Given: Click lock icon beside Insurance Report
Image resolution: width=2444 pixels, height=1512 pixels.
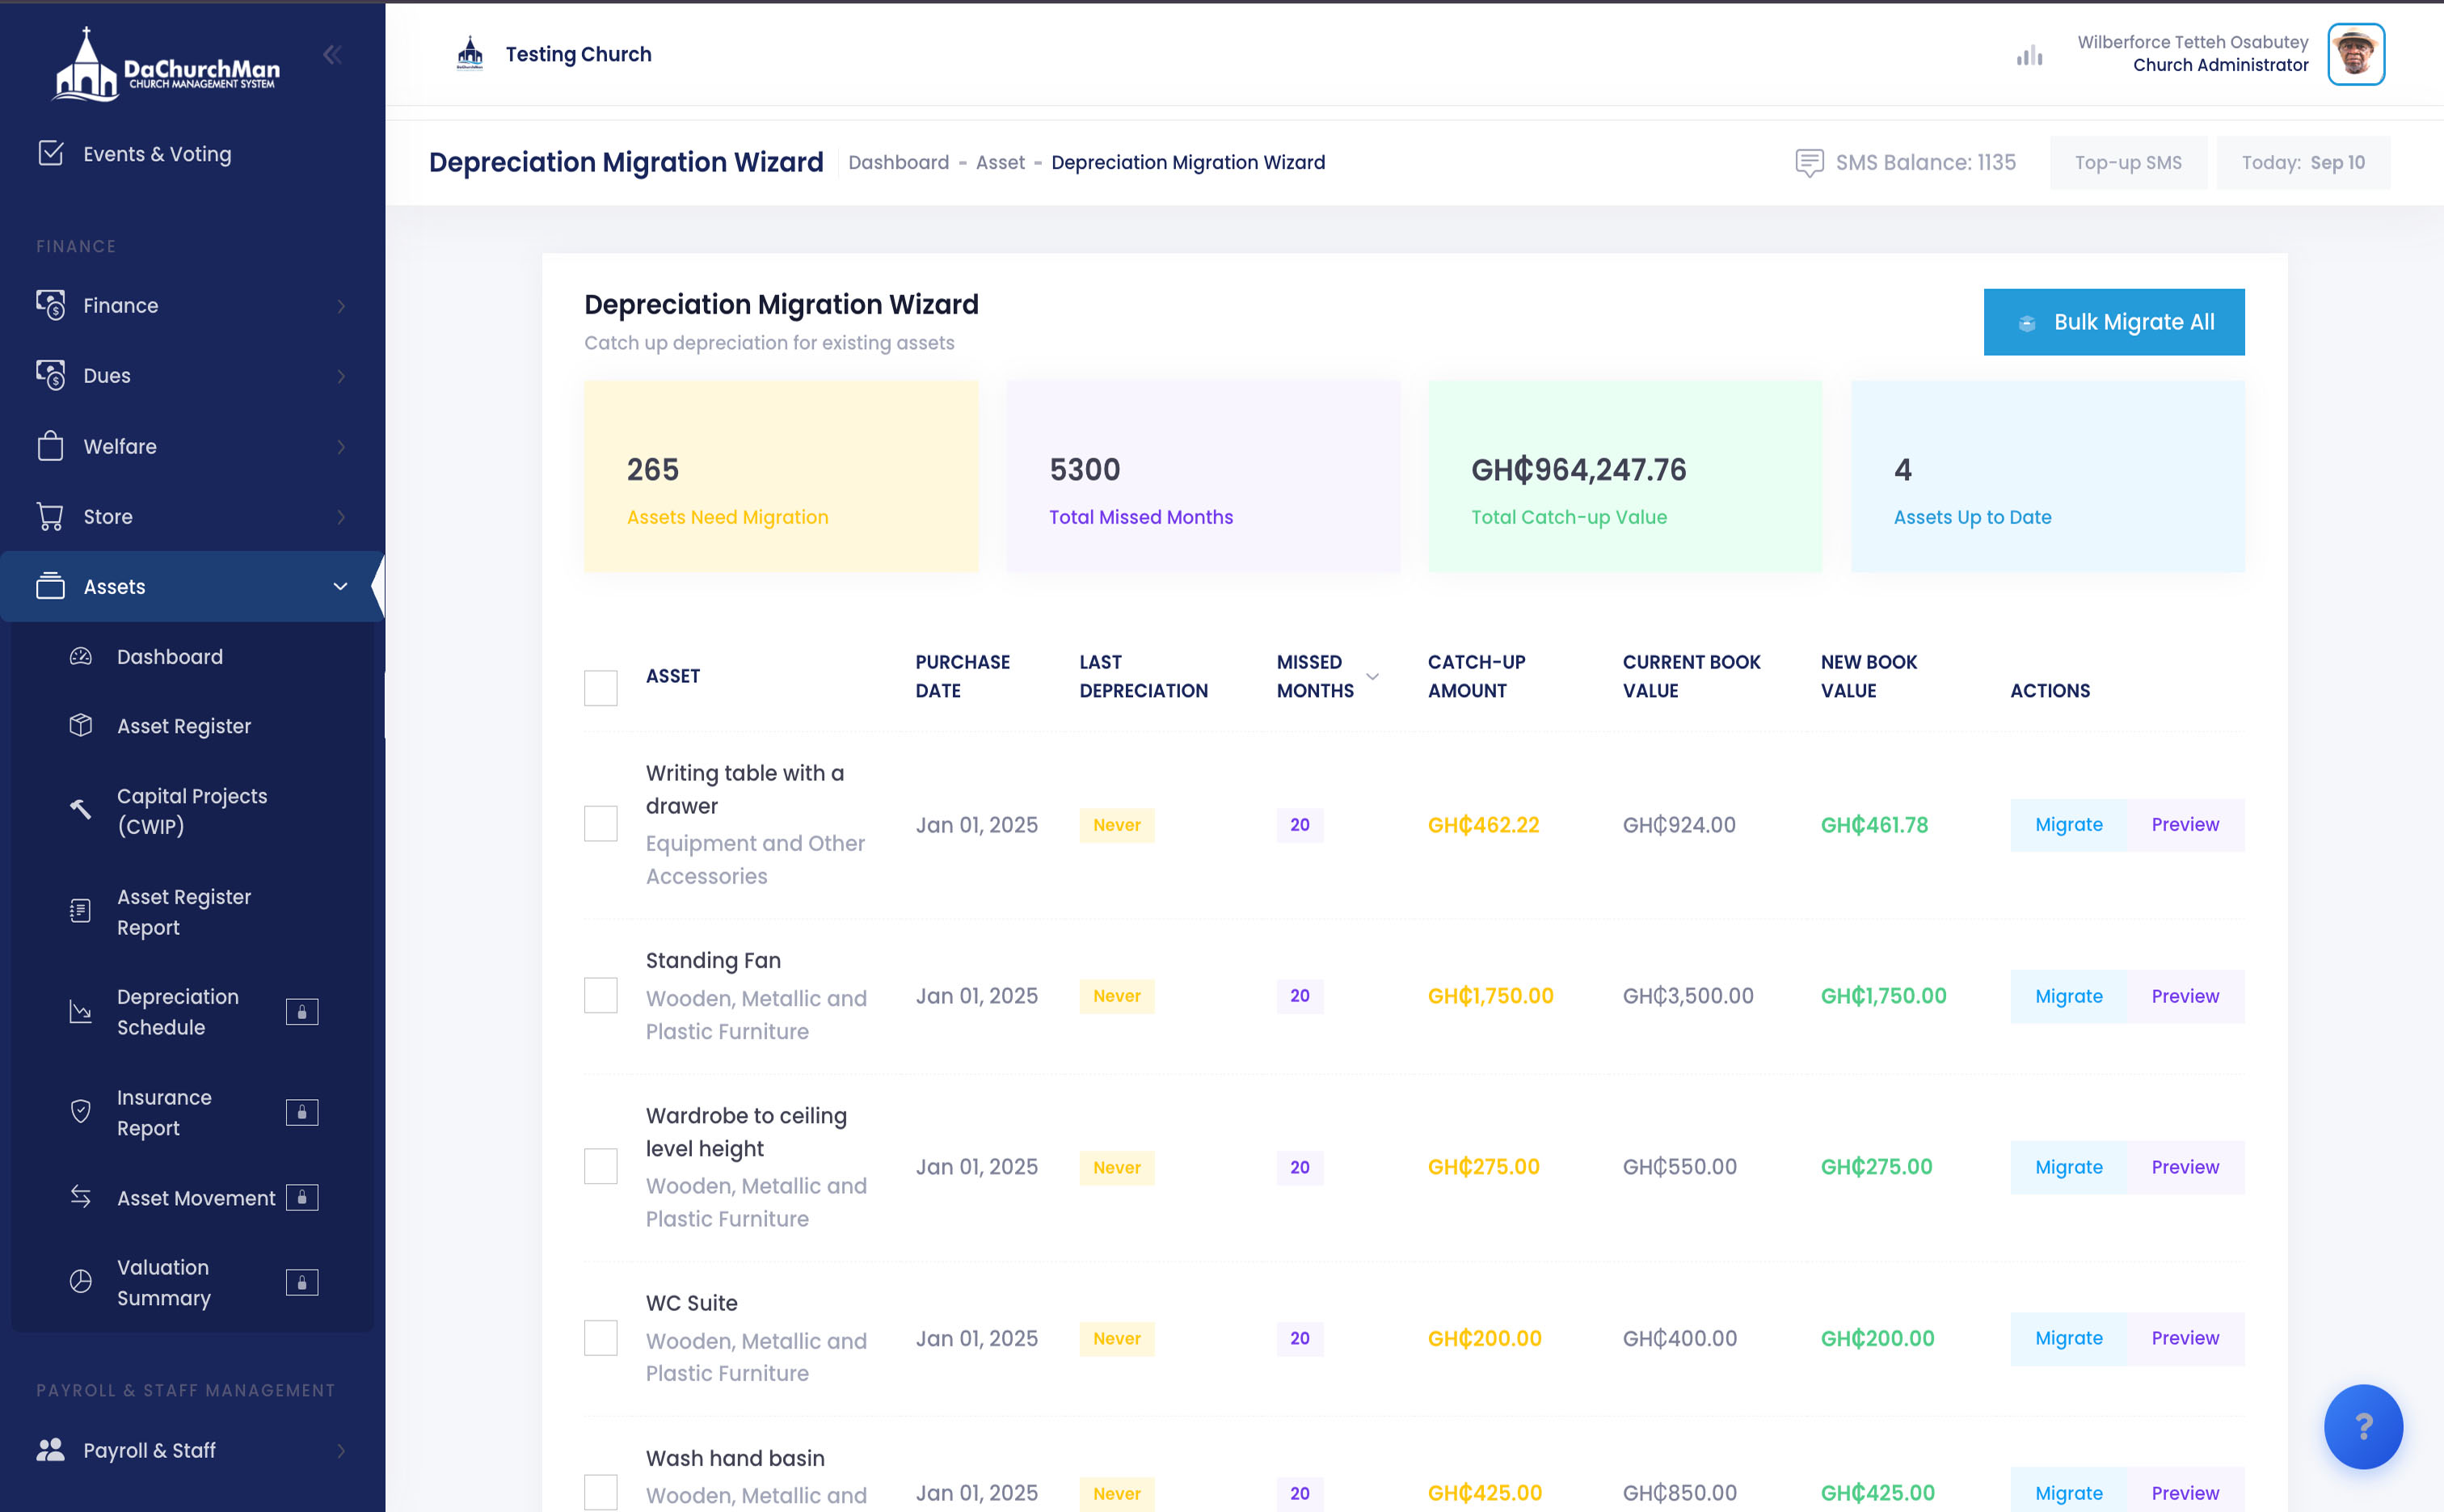Looking at the screenshot, I should [x=302, y=1112].
